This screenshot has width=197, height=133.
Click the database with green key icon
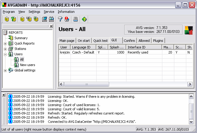(x=13, y=19)
